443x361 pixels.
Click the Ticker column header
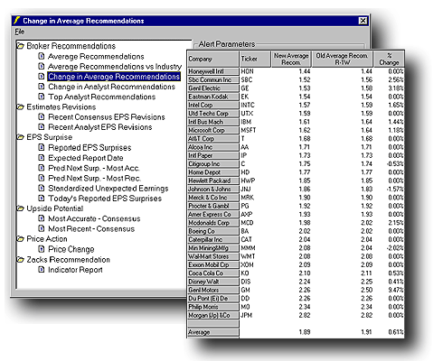pyautogui.click(x=255, y=59)
